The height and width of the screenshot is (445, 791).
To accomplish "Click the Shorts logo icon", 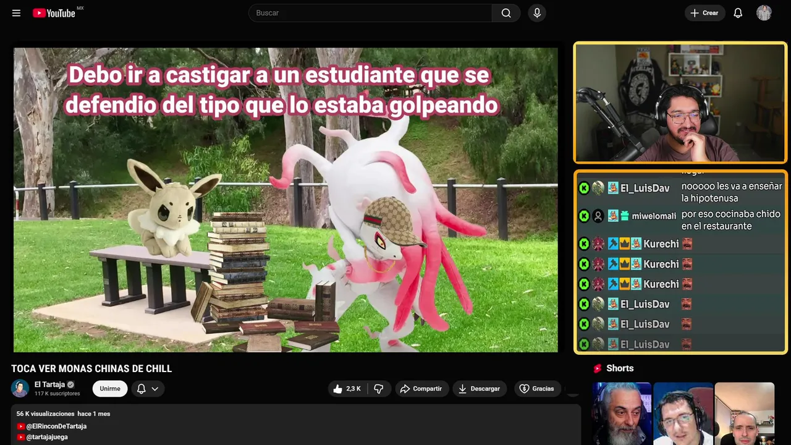I will click(598, 368).
